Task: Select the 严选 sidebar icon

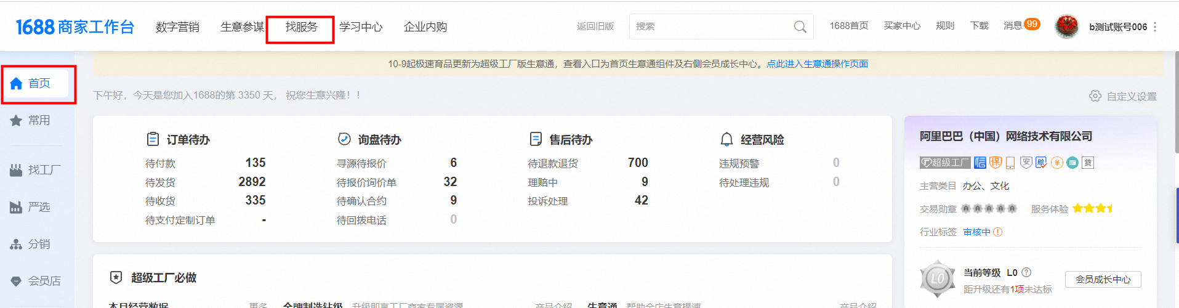Action: pos(16,208)
